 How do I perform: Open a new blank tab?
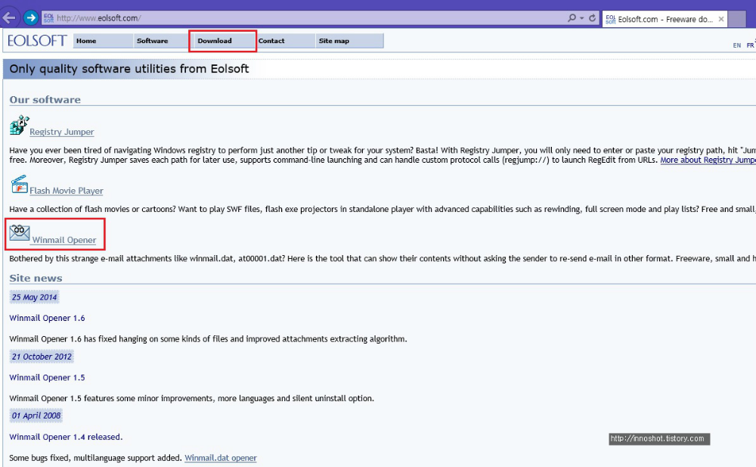click(x=736, y=19)
